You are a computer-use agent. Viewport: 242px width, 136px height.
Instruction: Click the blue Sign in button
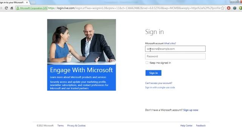(x=153, y=73)
